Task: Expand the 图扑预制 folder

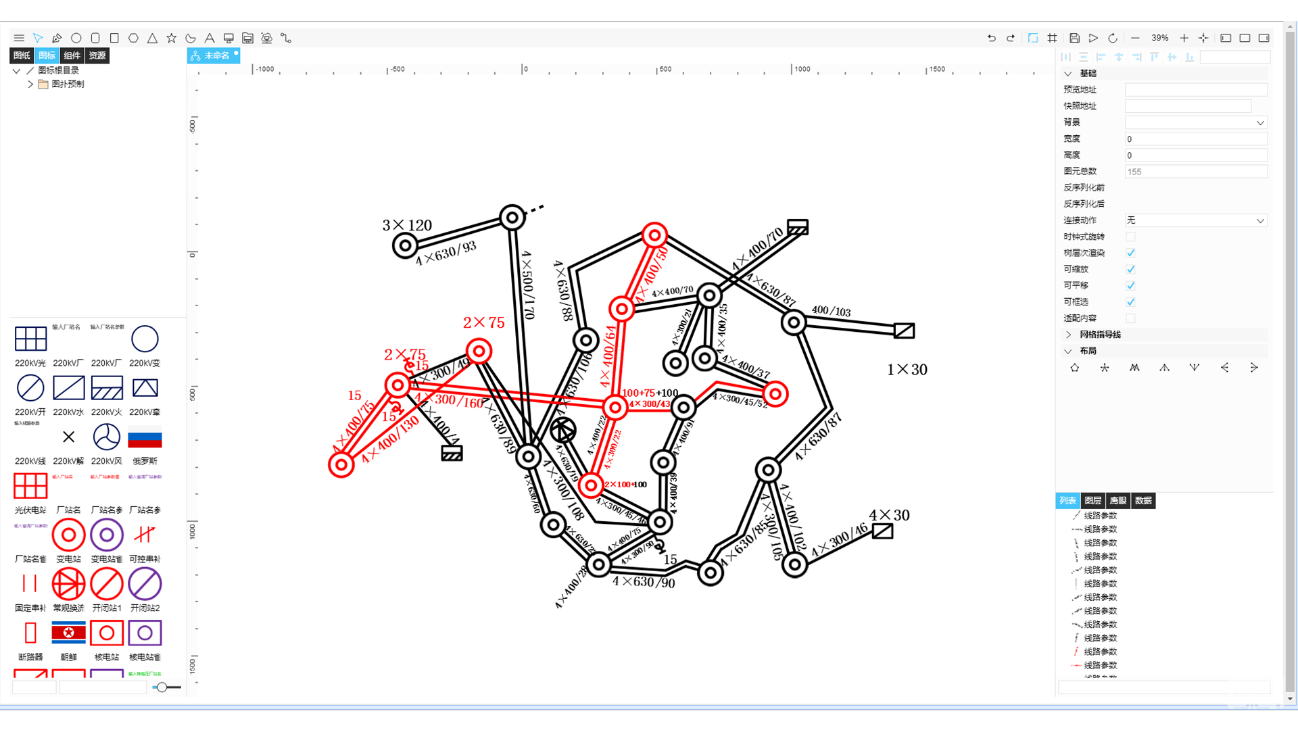Action: (30, 84)
